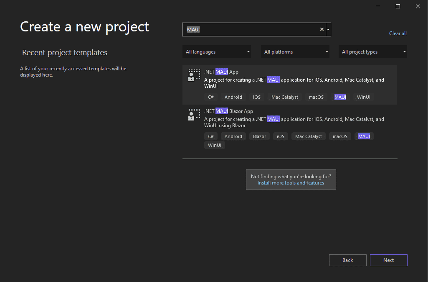Click the macOS tag under .NET MAUI App

(x=316, y=97)
